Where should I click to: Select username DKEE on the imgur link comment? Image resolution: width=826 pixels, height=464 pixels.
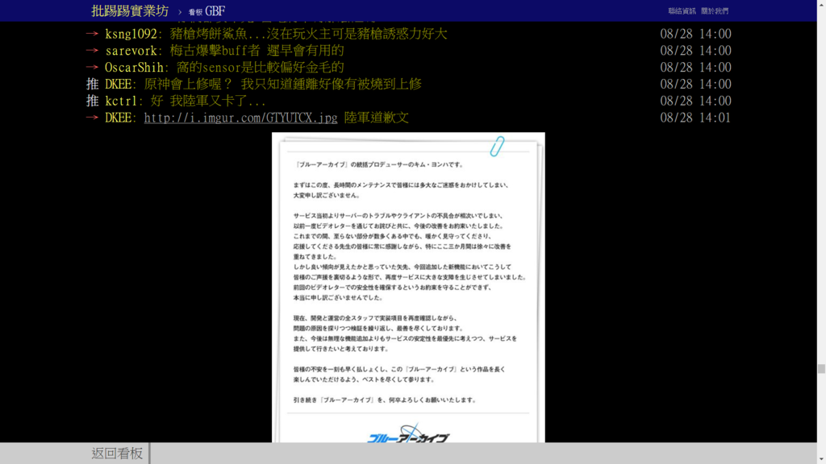point(118,118)
